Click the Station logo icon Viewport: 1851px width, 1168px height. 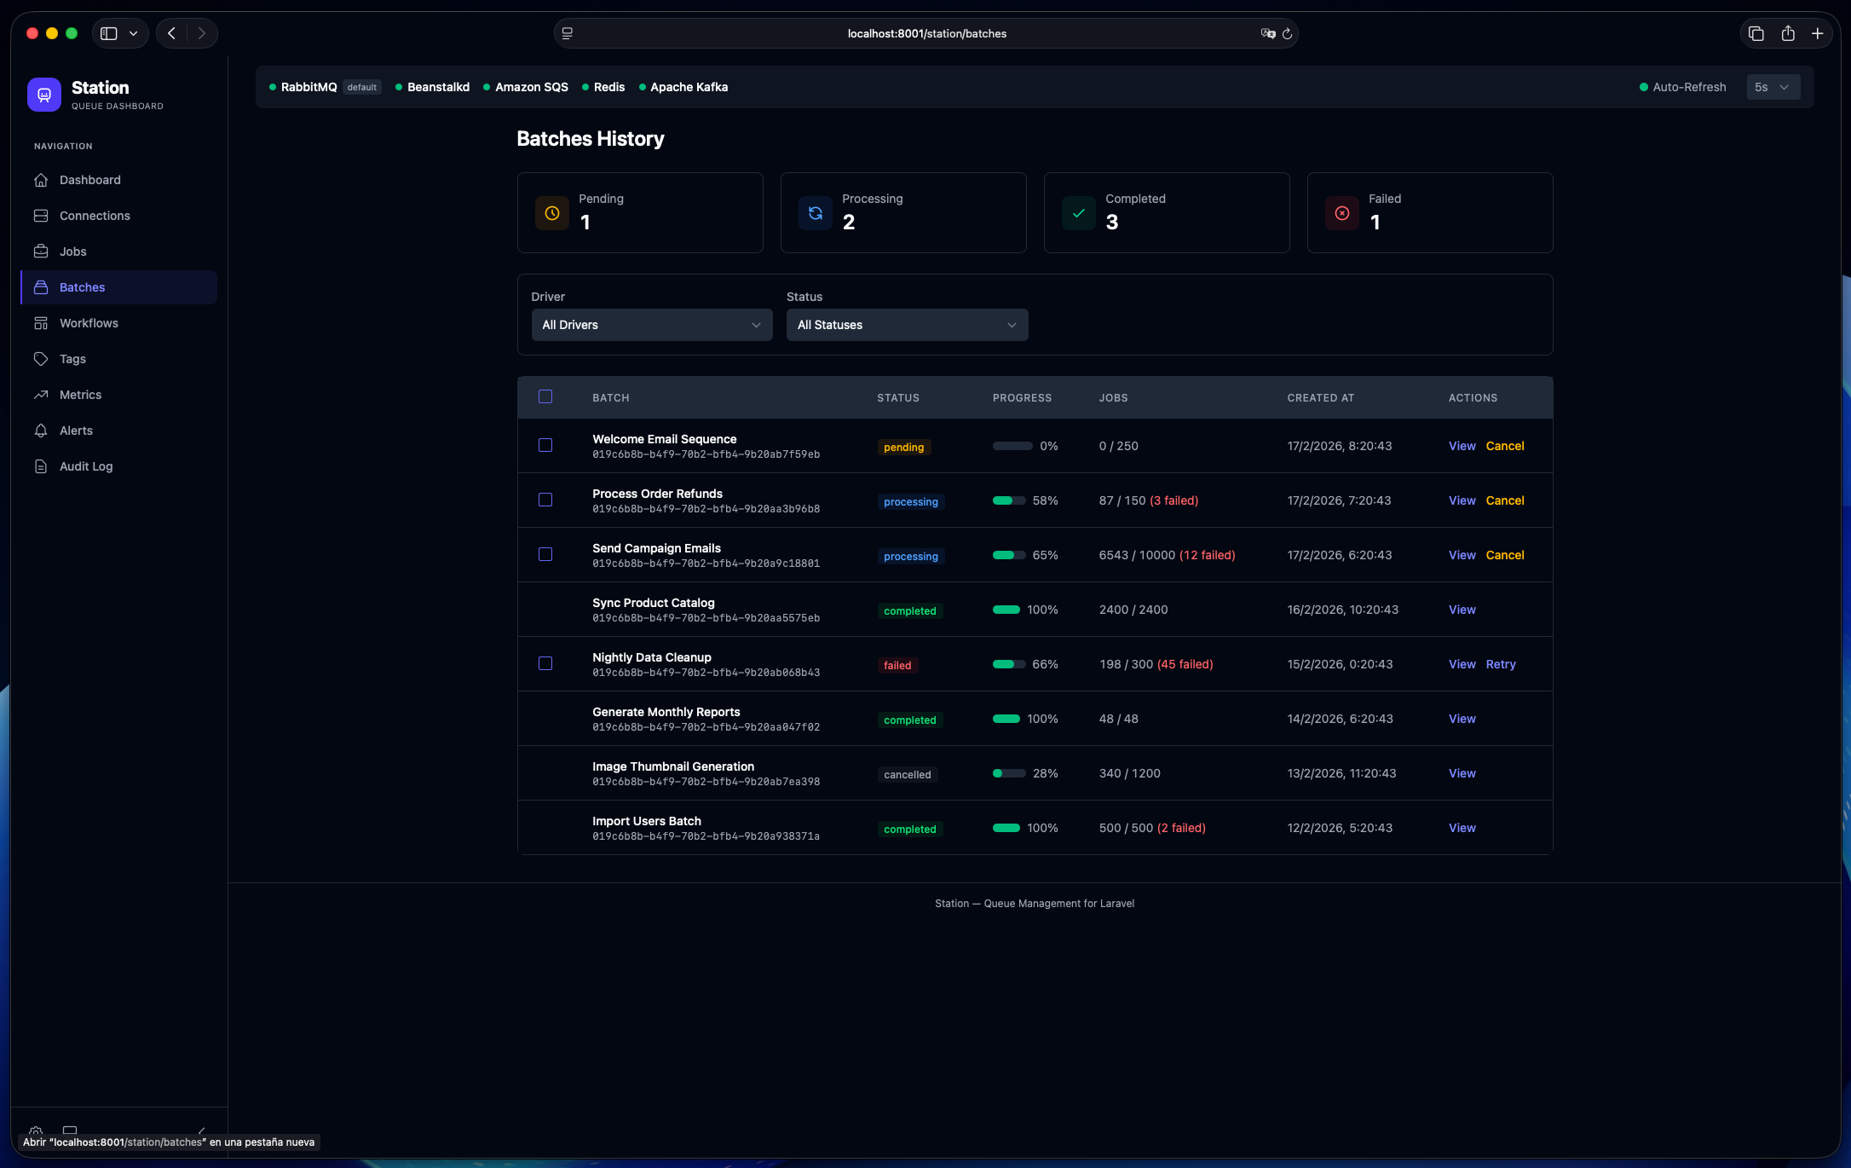click(x=44, y=95)
